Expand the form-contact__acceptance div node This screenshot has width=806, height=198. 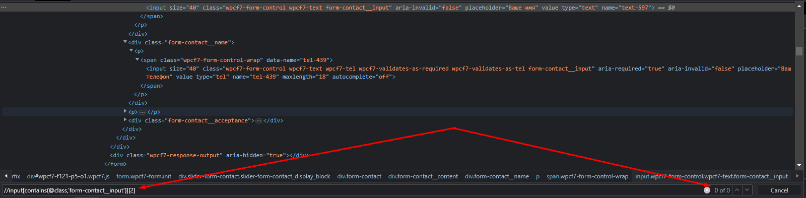tap(125, 120)
